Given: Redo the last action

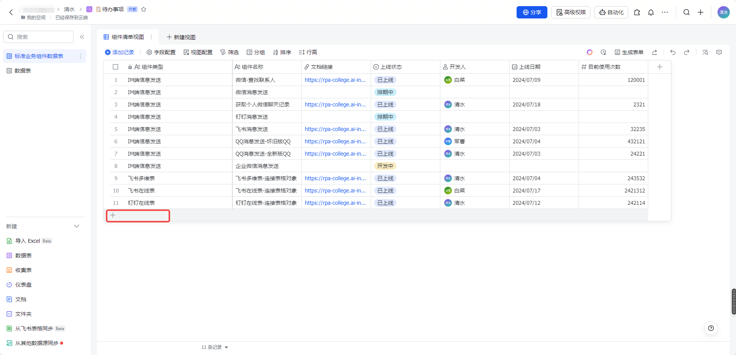Looking at the screenshot, I should pos(686,52).
